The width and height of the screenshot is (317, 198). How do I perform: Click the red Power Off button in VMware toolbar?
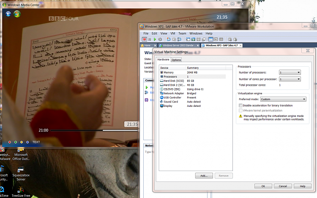coord(145,39)
